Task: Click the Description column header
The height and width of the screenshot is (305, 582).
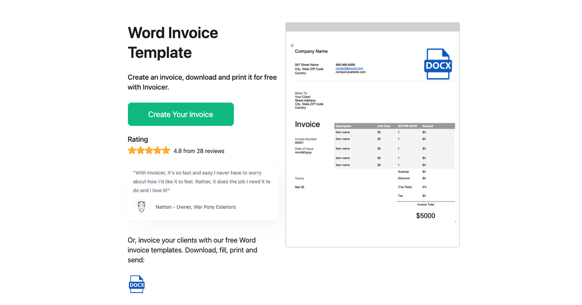Action: (344, 125)
